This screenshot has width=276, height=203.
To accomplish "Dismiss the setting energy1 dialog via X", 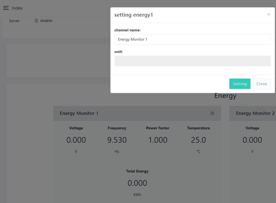I will (269, 14).
